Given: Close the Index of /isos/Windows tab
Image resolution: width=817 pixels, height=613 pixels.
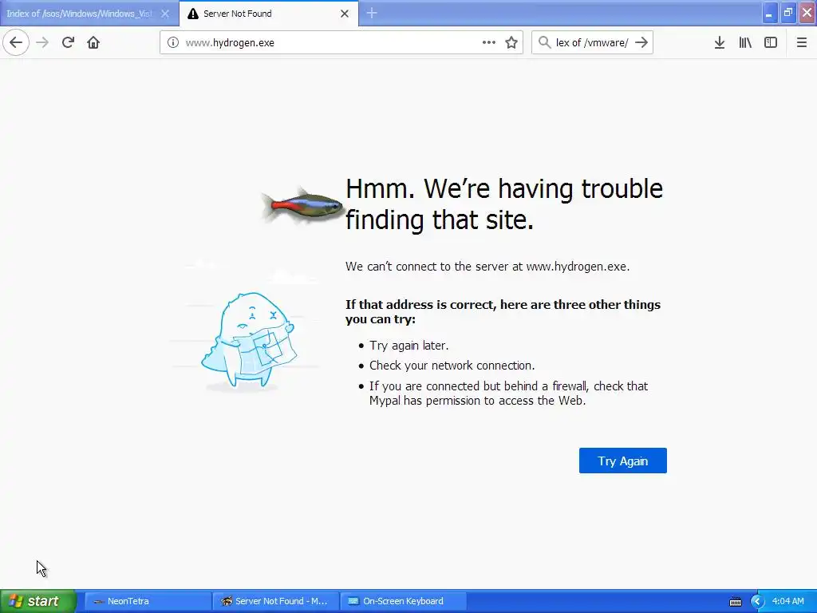Looking at the screenshot, I should [x=165, y=14].
